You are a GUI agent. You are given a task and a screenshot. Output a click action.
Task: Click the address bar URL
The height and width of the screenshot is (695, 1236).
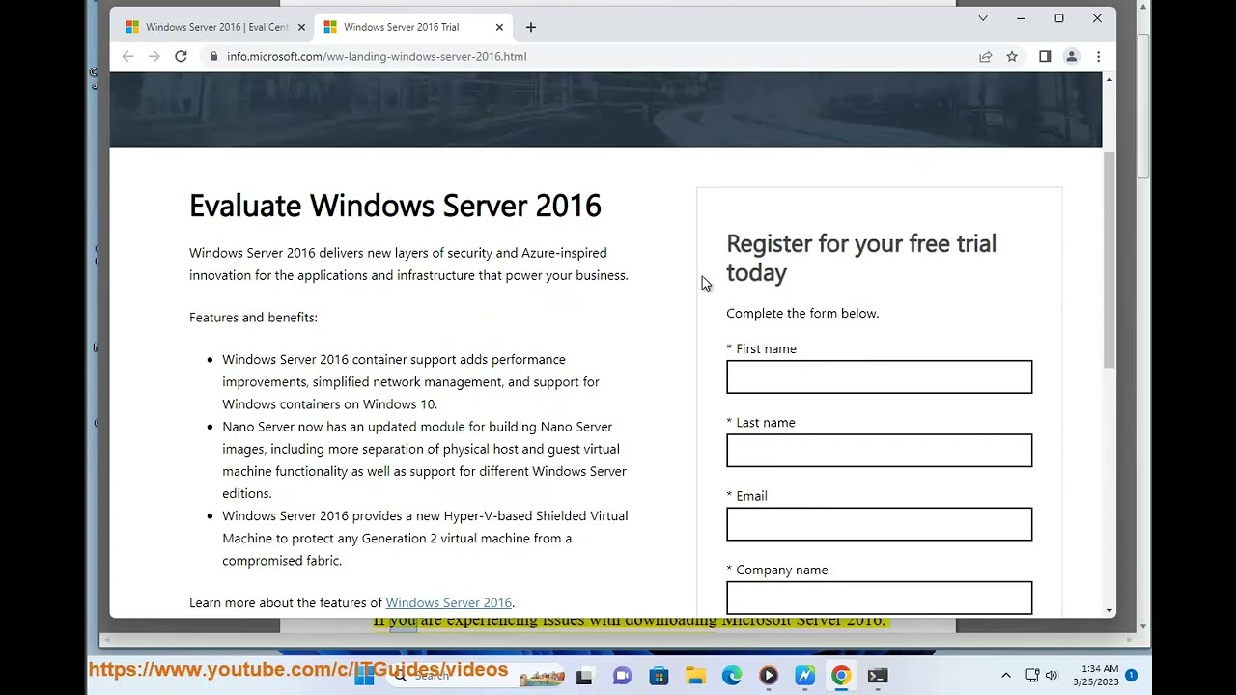[x=377, y=56]
